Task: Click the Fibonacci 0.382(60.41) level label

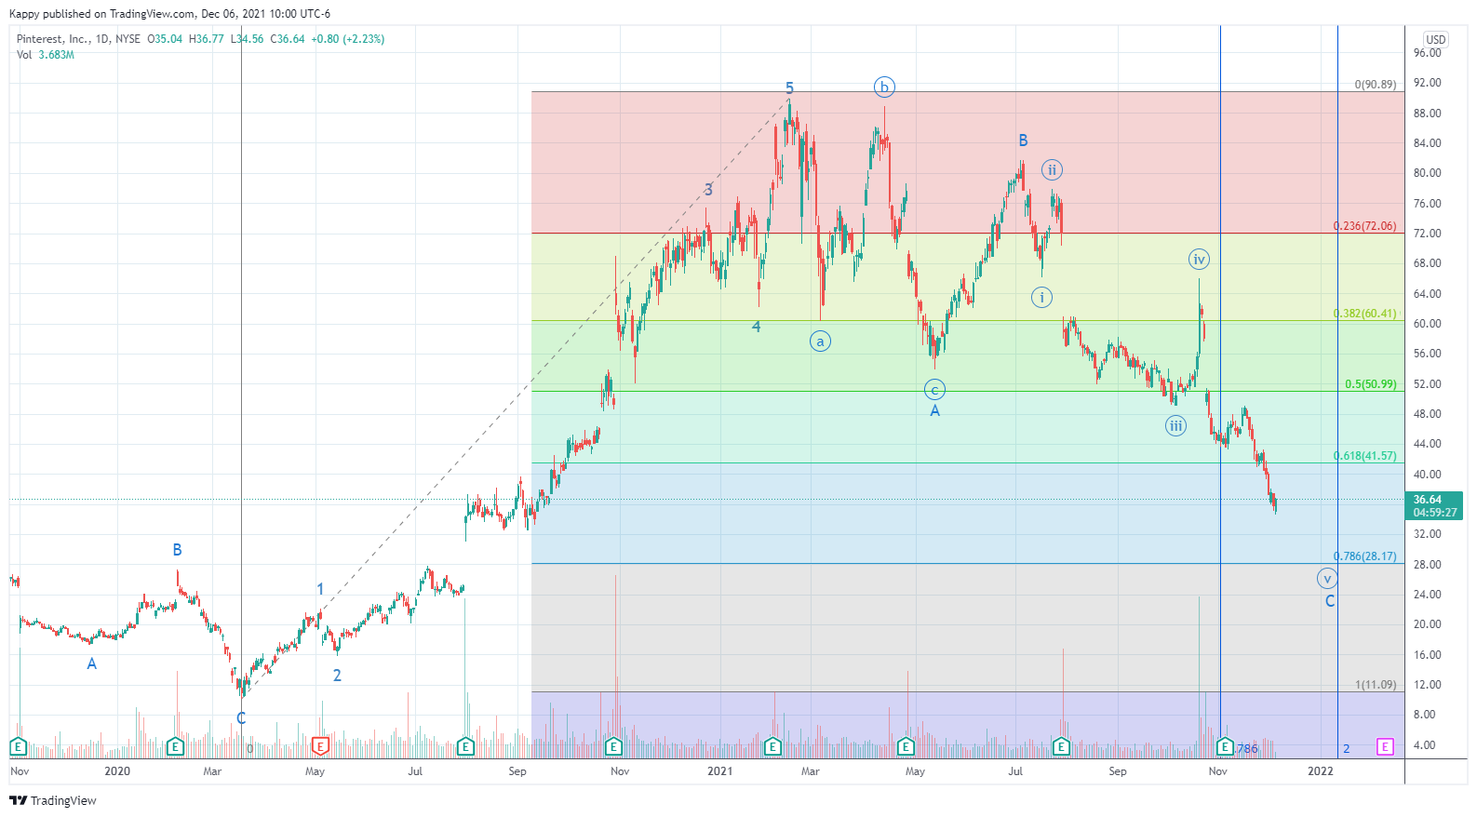Action: (1364, 314)
